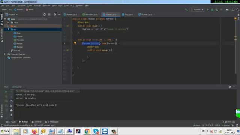Click the yellow inspection indicator above editor scrollbar

point(235,18)
